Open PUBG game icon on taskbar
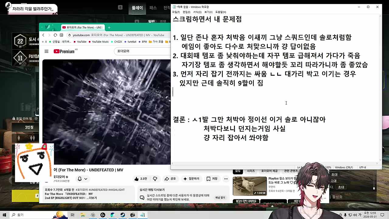The image size is (389, 219). [133, 215]
